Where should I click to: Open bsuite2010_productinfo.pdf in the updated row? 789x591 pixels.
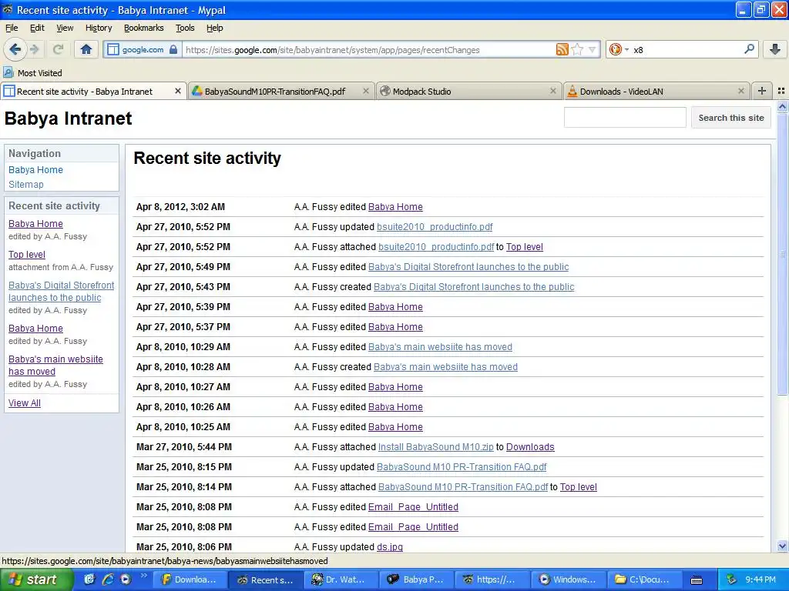[x=435, y=227]
